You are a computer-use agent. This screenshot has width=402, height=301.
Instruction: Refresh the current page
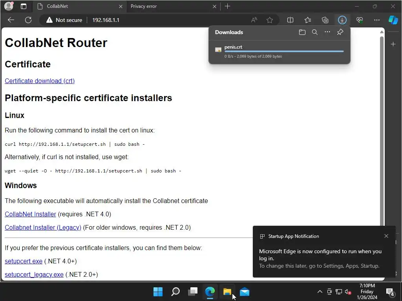pos(28,20)
